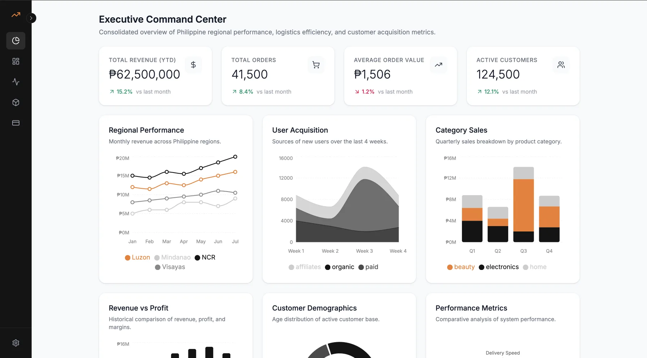Click the shopping cart icon on Total Orders
Image resolution: width=647 pixels, height=358 pixels.
pyautogui.click(x=316, y=65)
